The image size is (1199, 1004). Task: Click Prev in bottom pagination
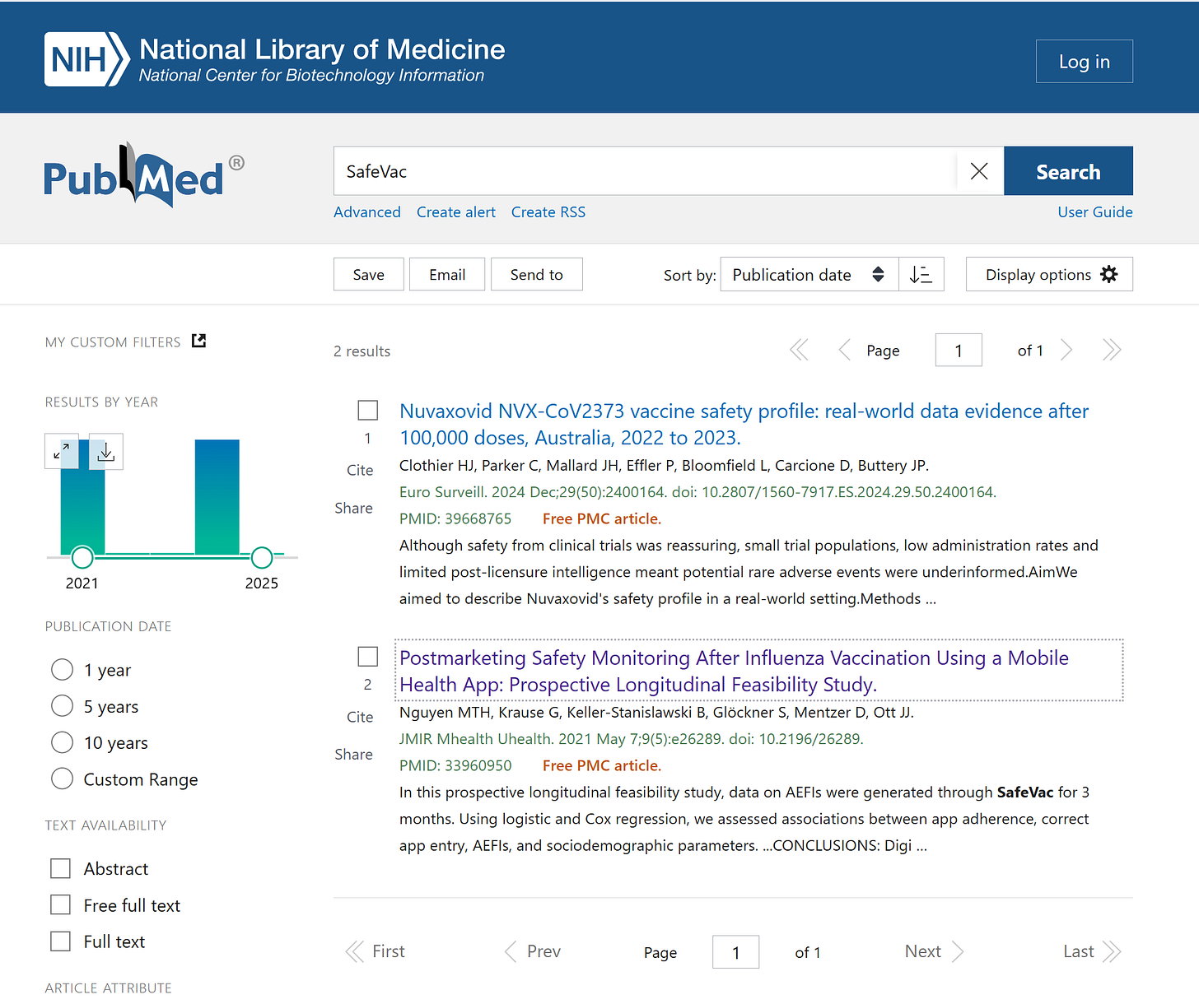(533, 951)
